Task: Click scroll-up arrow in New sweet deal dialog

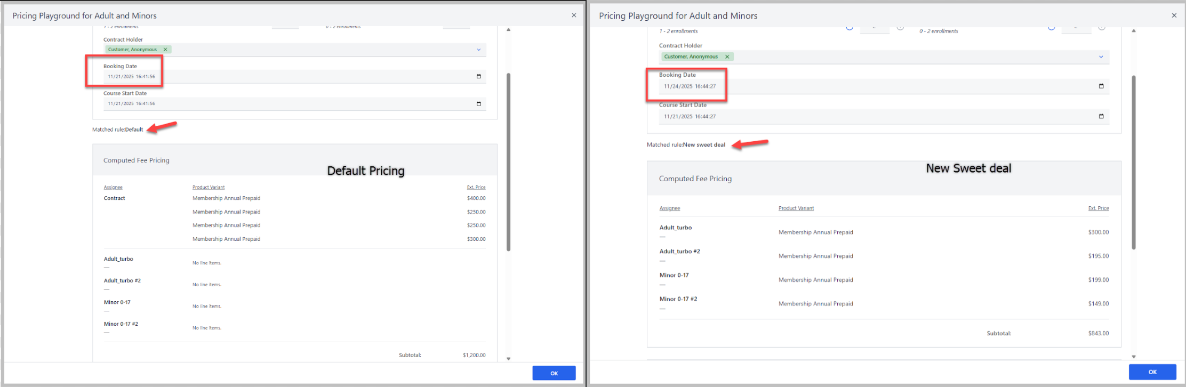Action: coord(1134,31)
